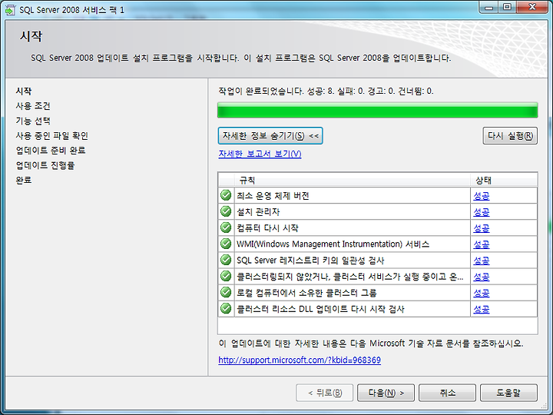
Task: Click the green check icon for 설치 관리자
Action: click(x=226, y=211)
